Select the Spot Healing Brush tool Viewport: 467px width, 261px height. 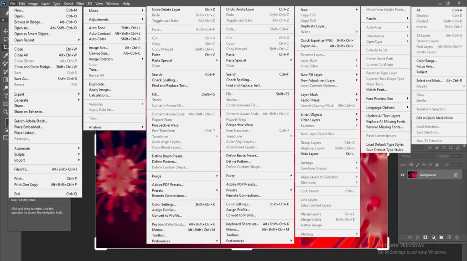[x=5, y=63]
